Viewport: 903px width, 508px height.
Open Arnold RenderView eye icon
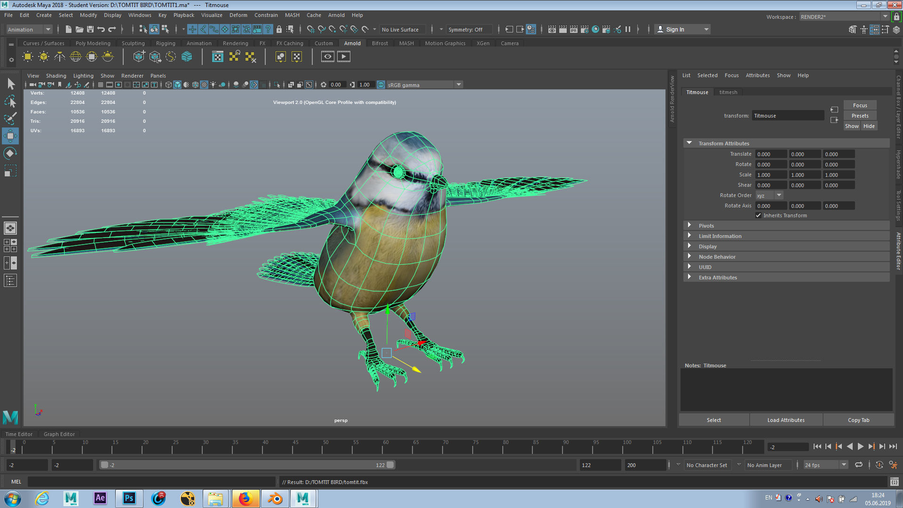click(x=328, y=57)
